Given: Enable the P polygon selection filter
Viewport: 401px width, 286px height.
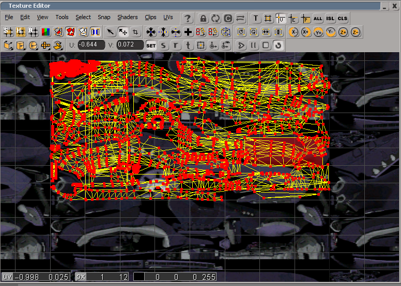Looking at the screenshot, I should [x=305, y=19].
